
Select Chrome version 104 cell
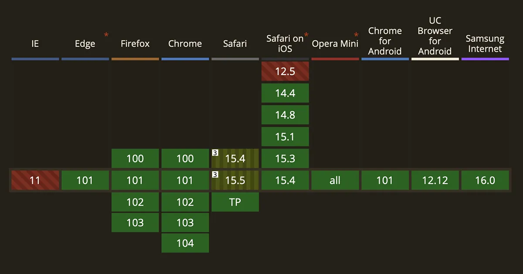coord(185,243)
